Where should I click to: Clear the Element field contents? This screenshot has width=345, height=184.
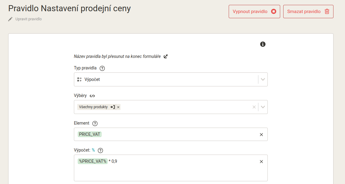[261, 135]
